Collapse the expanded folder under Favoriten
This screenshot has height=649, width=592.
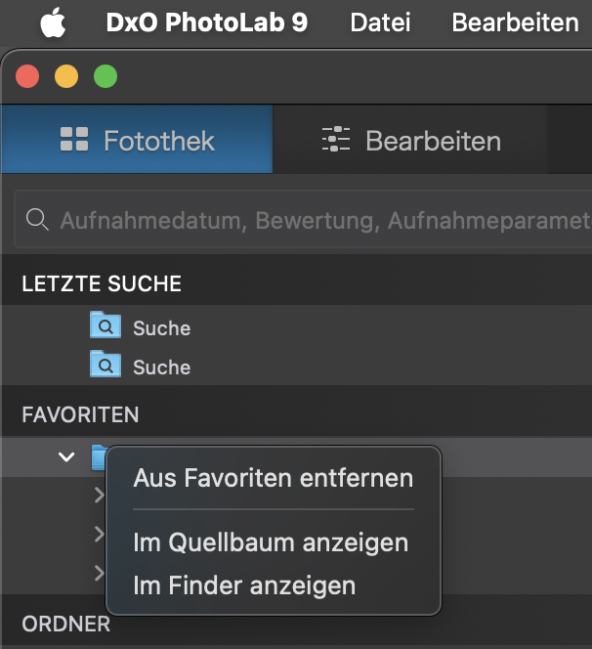[x=66, y=456]
